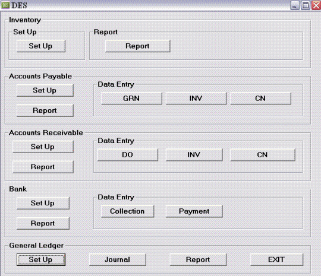
Task: Open General Ledger Set Up
Action: pyautogui.click(x=41, y=259)
